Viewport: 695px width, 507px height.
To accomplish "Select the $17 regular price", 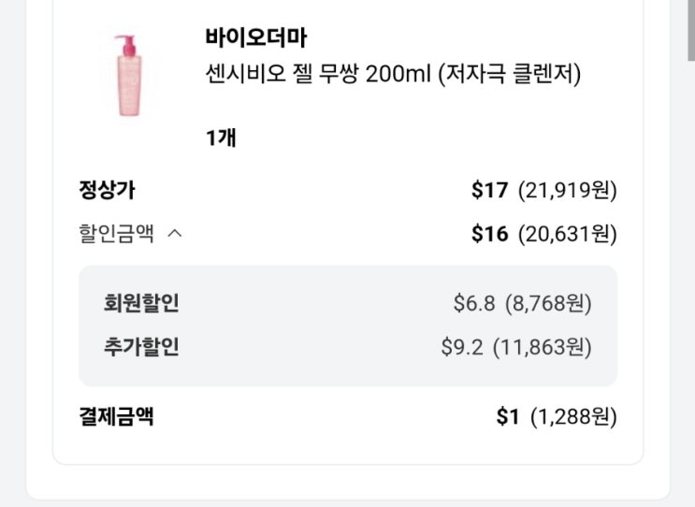I will coord(489,191).
